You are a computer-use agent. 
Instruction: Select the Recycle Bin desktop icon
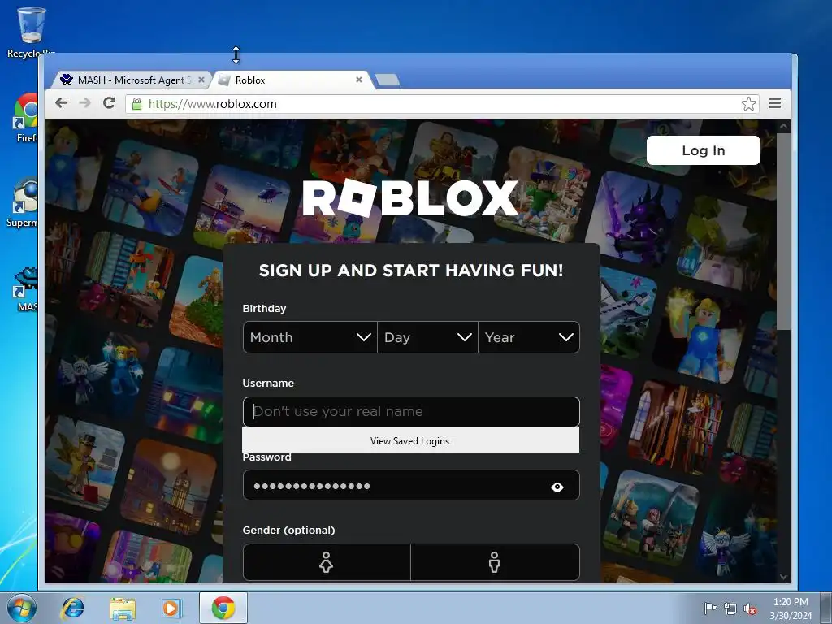32,32
